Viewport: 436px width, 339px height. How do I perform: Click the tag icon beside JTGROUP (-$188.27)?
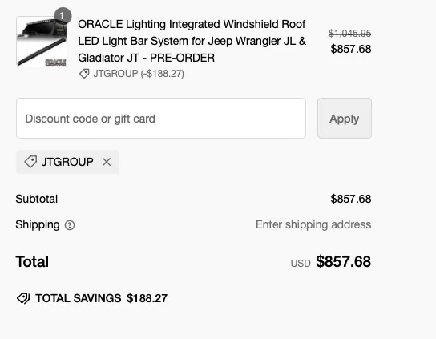84,74
